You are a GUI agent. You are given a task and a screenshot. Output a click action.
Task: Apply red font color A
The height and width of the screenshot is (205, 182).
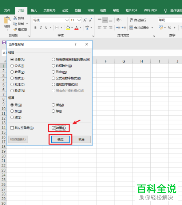pos(76,28)
